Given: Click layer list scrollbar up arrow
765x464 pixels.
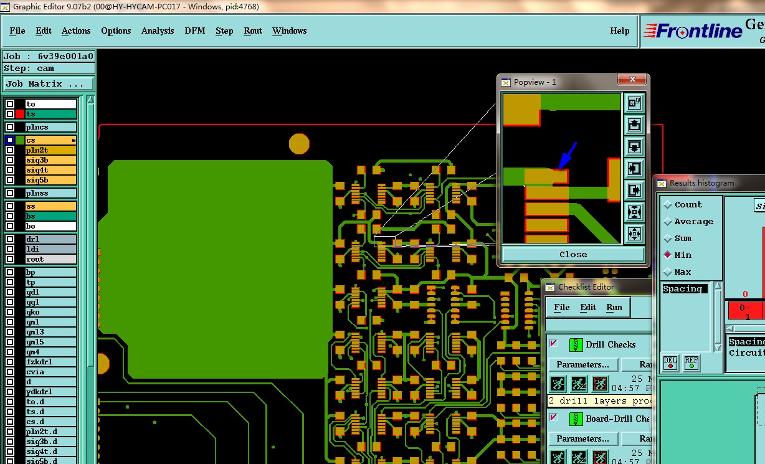Looking at the screenshot, I should point(91,100).
